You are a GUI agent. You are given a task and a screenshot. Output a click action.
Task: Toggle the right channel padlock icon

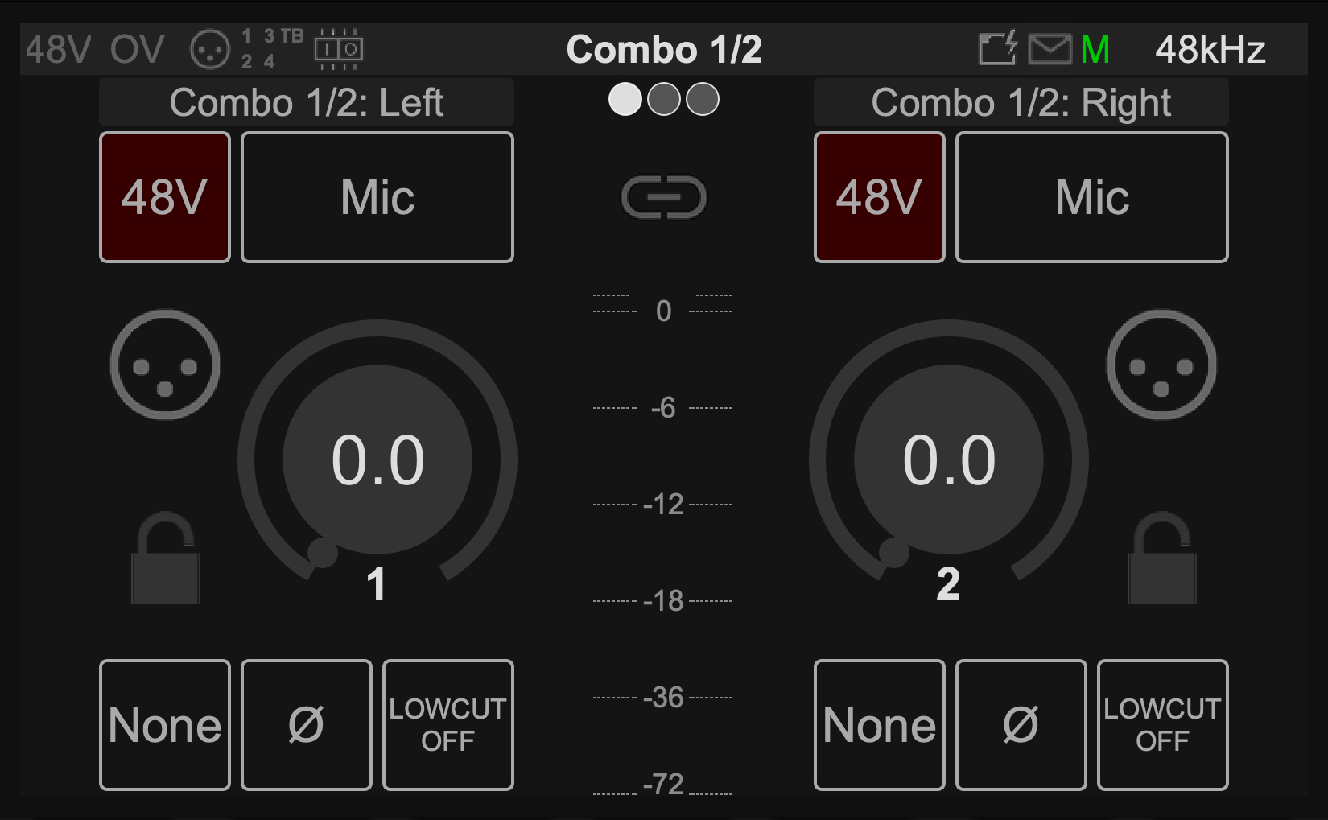click(1161, 558)
